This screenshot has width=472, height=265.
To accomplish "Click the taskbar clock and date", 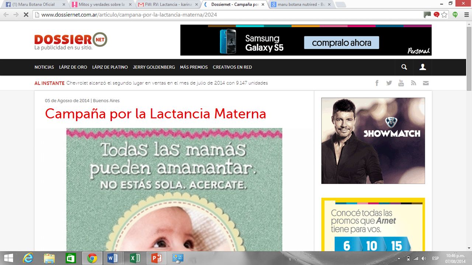I will (x=455, y=258).
